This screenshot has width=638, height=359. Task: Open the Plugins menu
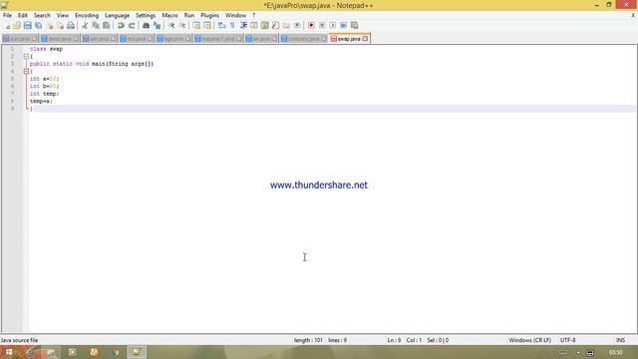click(x=209, y=16)
